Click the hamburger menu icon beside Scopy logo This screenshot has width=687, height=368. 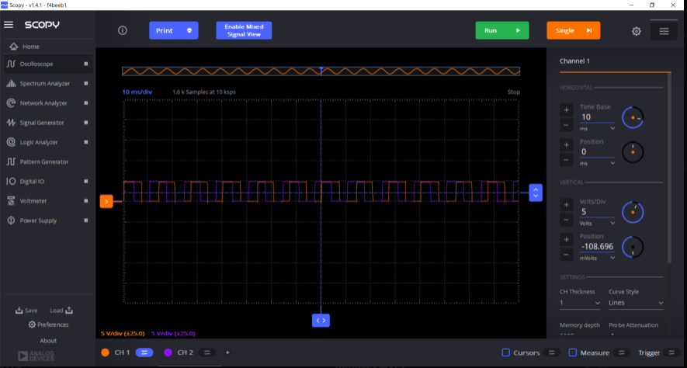coord(9,25)
